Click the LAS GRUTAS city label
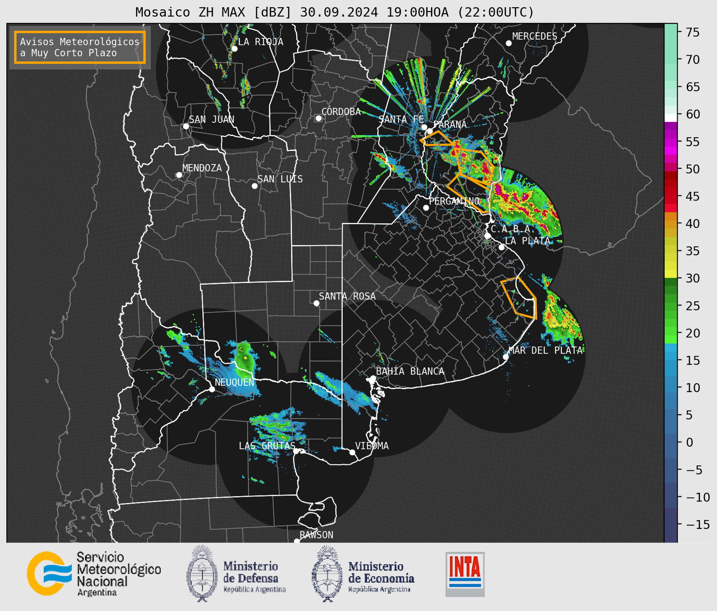This screenshot has width=717, height=611. (x=267, y=446)
